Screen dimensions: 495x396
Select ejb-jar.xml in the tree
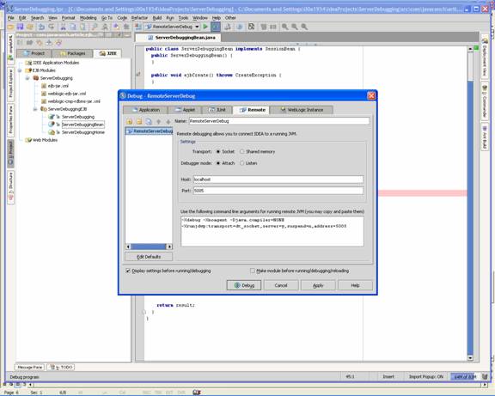tap(58, 86)
